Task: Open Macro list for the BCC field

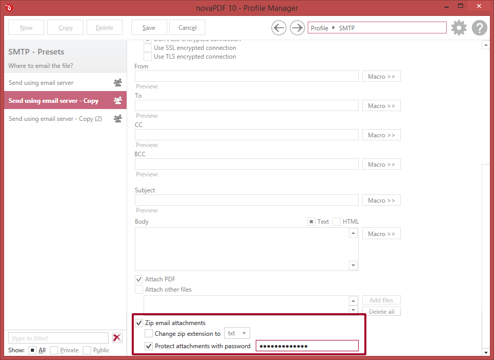Action: coord(381,165)
